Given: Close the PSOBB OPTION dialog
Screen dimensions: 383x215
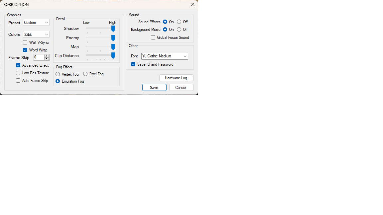Looking at the screenshot, I should click(x=193, y=4).
